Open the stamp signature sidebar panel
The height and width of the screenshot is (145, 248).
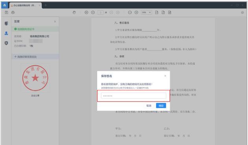(x=6, y=33)
